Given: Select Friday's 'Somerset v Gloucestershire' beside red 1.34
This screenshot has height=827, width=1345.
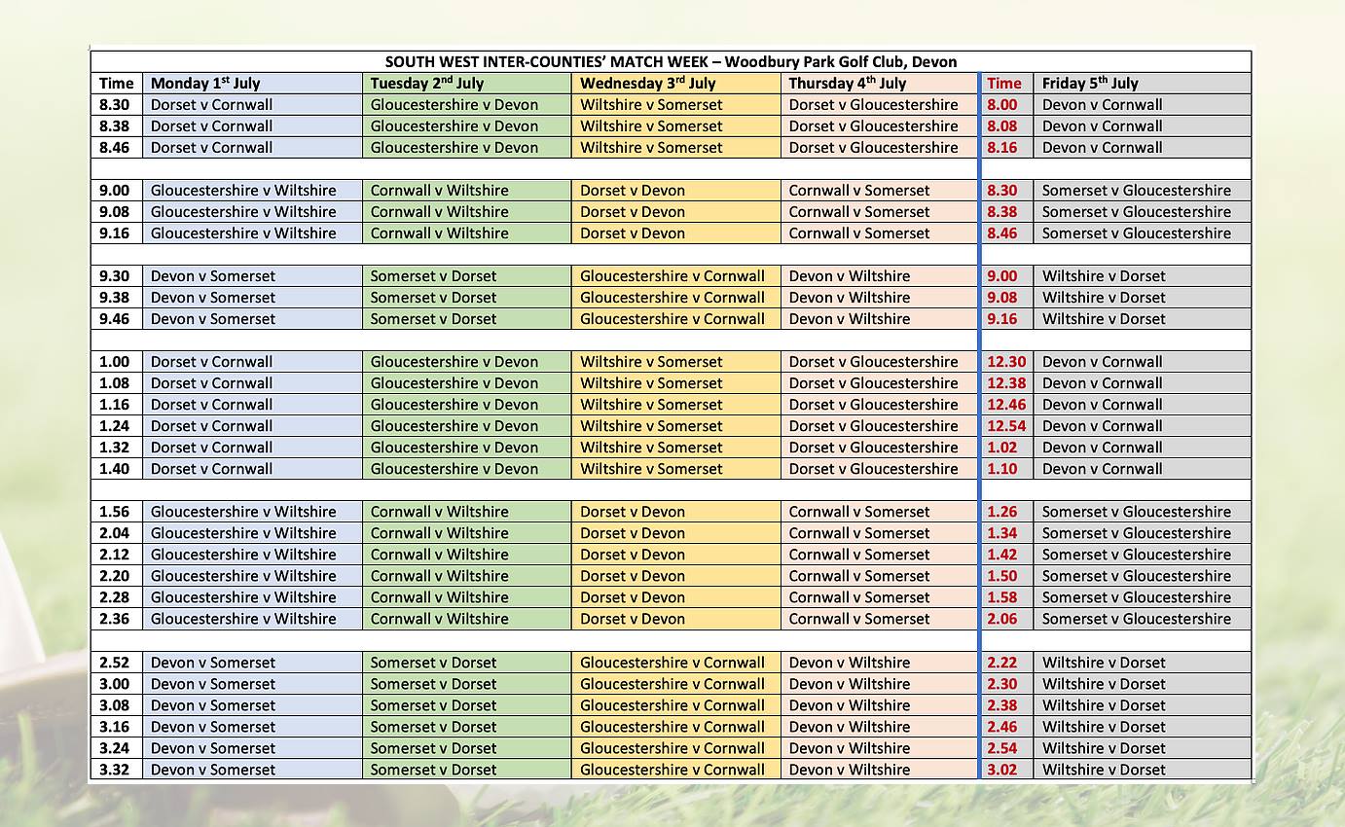Looking at the screenshot, I should click(1143, 532).
